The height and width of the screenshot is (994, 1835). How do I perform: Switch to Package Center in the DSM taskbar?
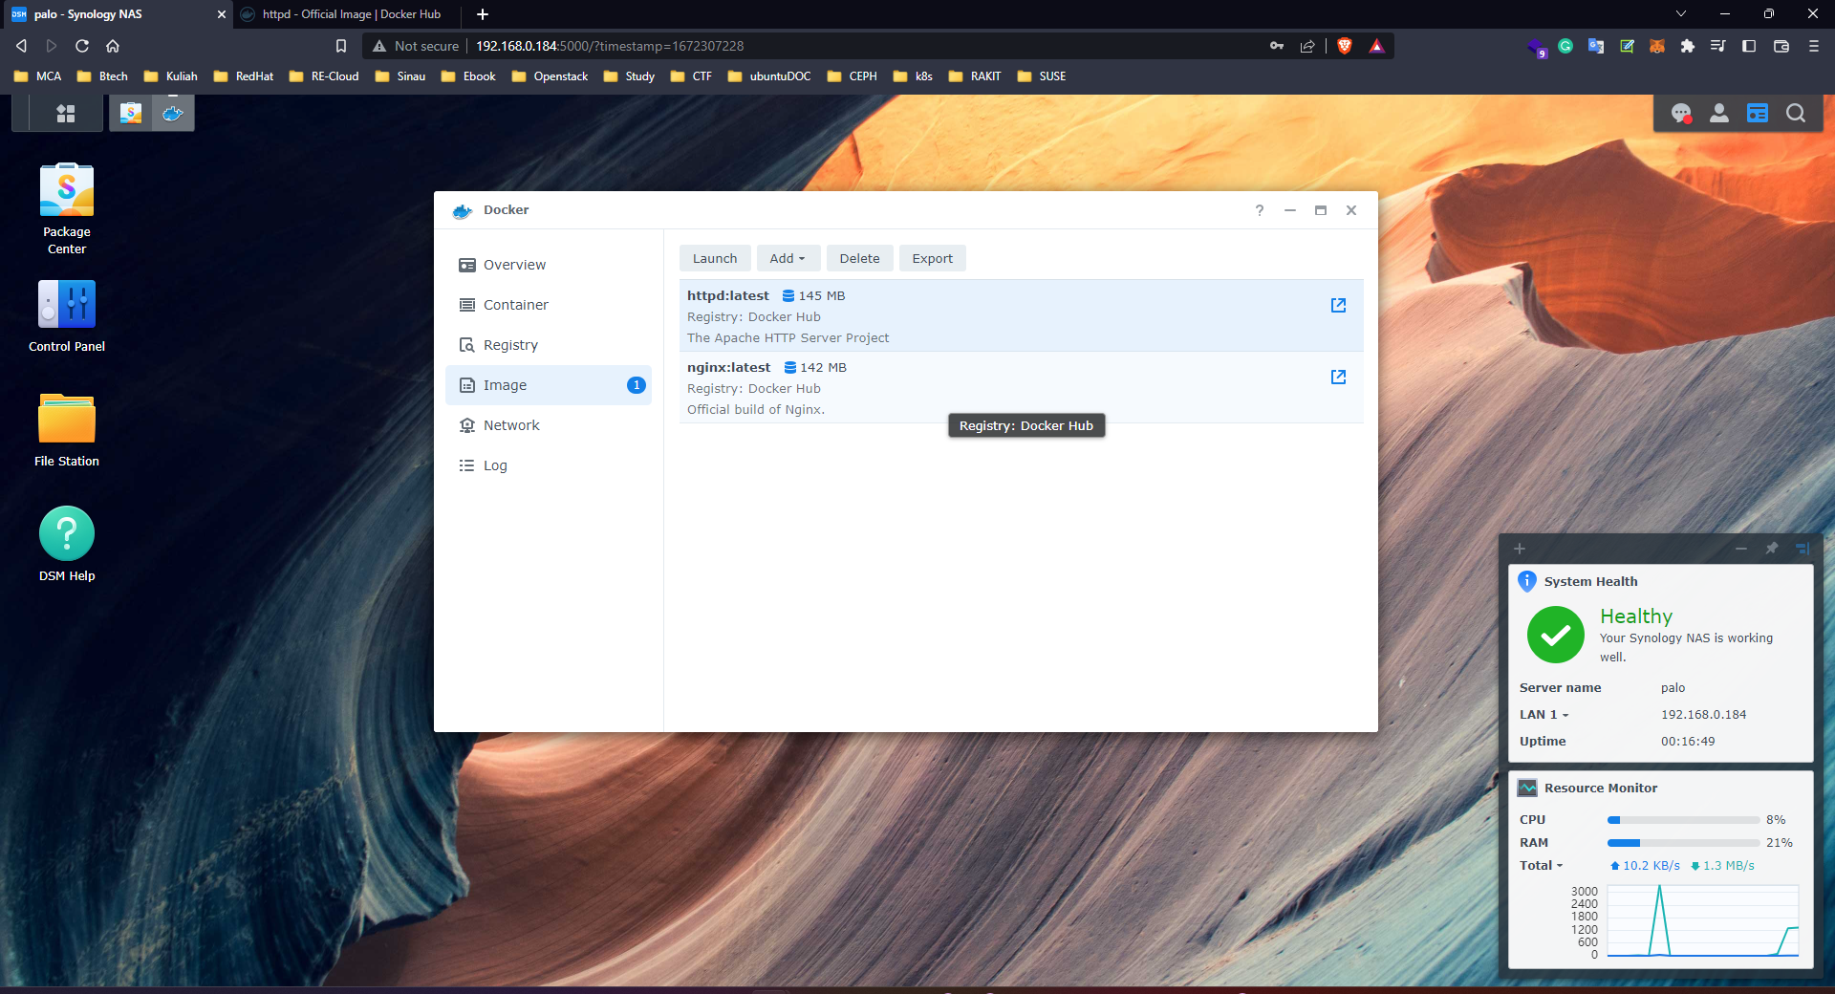(x=131, y=114)
